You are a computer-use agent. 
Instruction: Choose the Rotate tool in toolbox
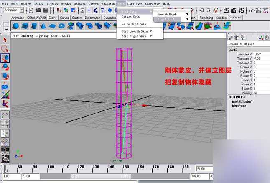point(5,67)
